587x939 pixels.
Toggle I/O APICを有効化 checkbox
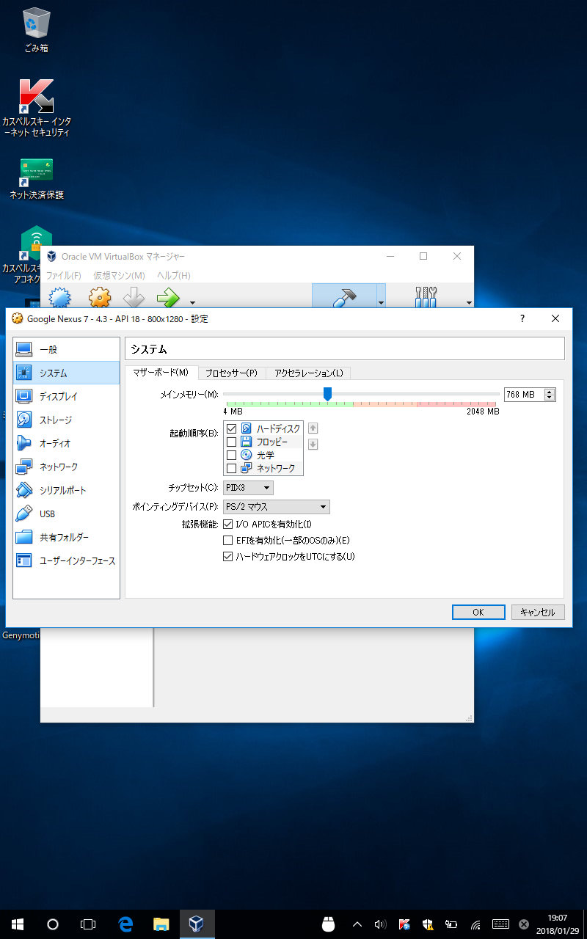coord(227,525)
